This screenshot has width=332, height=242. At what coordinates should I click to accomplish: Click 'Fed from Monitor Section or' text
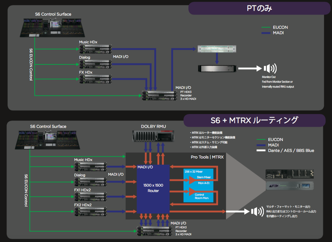click(x=277, y=82)
